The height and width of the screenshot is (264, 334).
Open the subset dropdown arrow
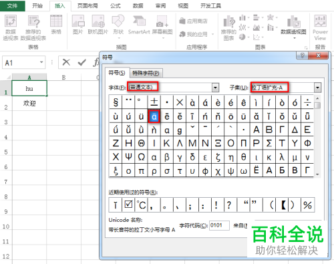[317, 88]
